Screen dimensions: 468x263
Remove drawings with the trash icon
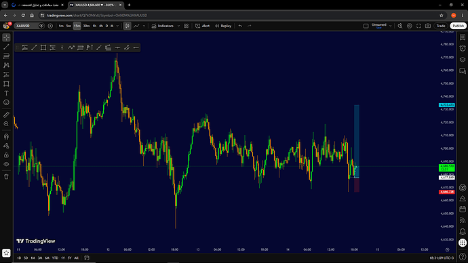pos(6,176)
